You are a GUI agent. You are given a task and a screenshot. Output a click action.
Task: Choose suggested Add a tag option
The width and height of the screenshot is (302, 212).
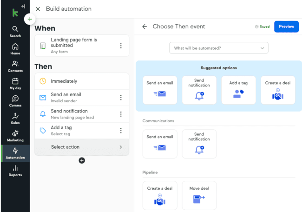click(x=238, y=90)
